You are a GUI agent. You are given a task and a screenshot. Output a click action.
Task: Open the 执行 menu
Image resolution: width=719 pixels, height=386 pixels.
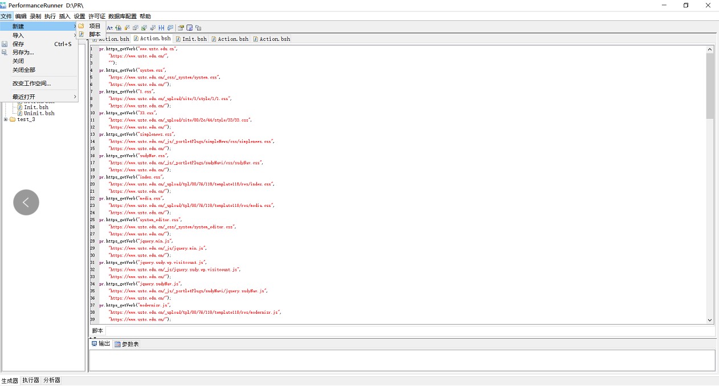pyautogui.click(x=50, y=16)
